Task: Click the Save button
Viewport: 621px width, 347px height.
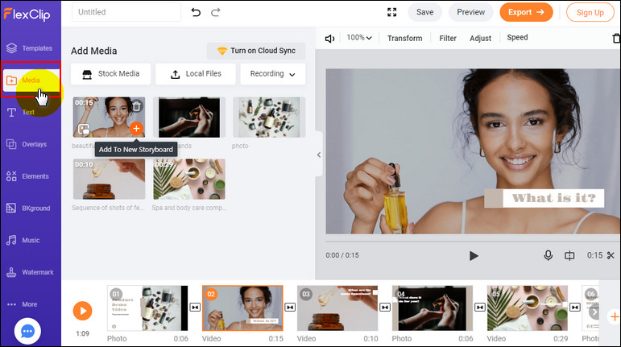Action: 425,12
